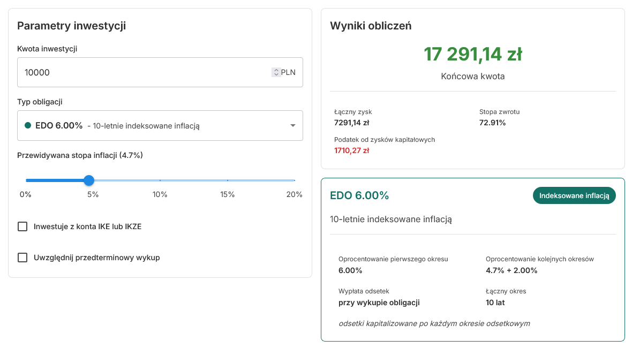Click the 10% mark on inflation slider
The height and width of the screenshot is (348, 632).
point(160,180)
